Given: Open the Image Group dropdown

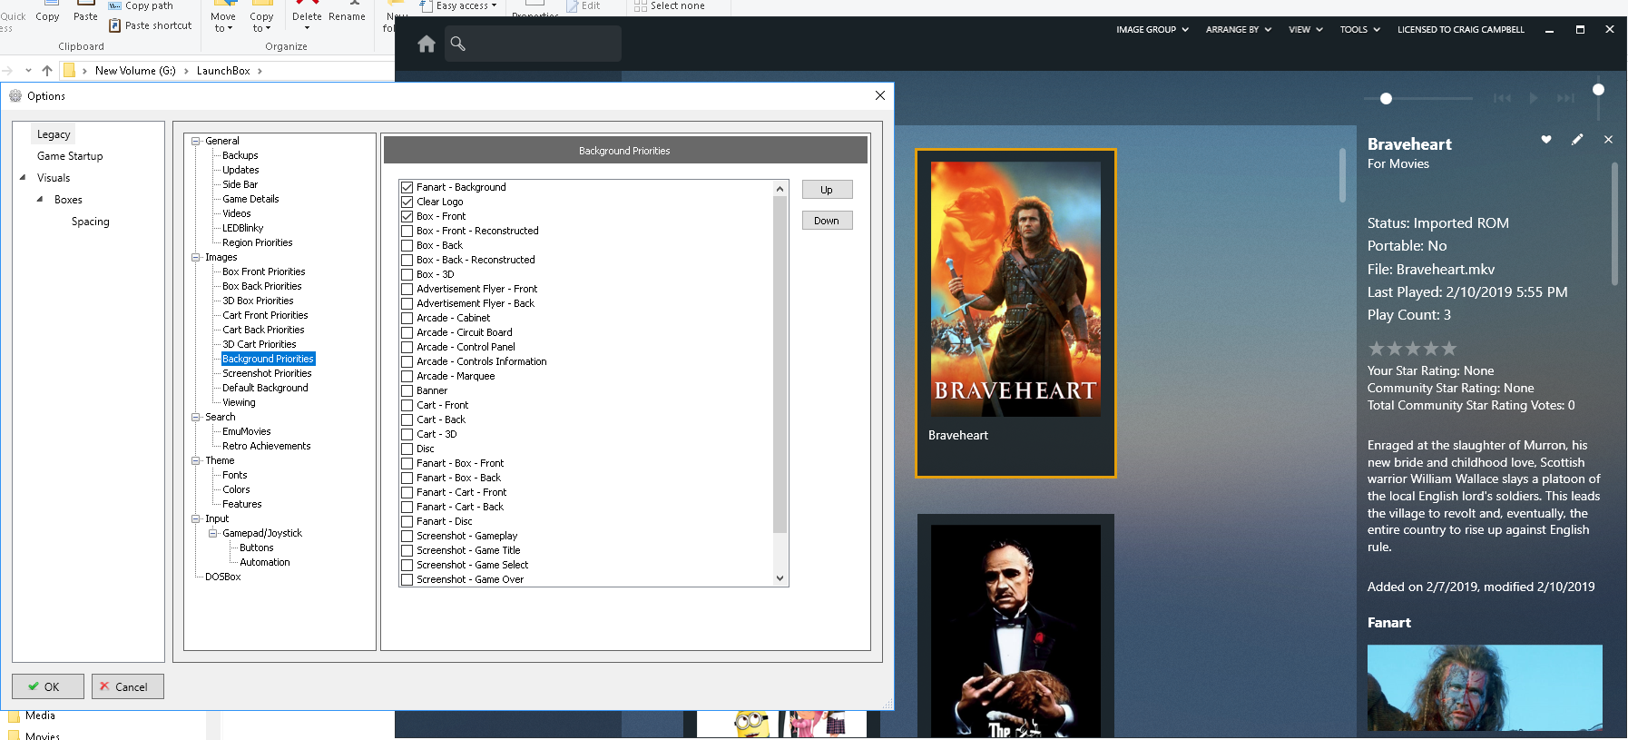Looking at the screenshot, I should pos(1152,30).
